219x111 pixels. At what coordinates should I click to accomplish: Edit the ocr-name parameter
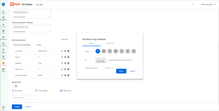point(62,51)
